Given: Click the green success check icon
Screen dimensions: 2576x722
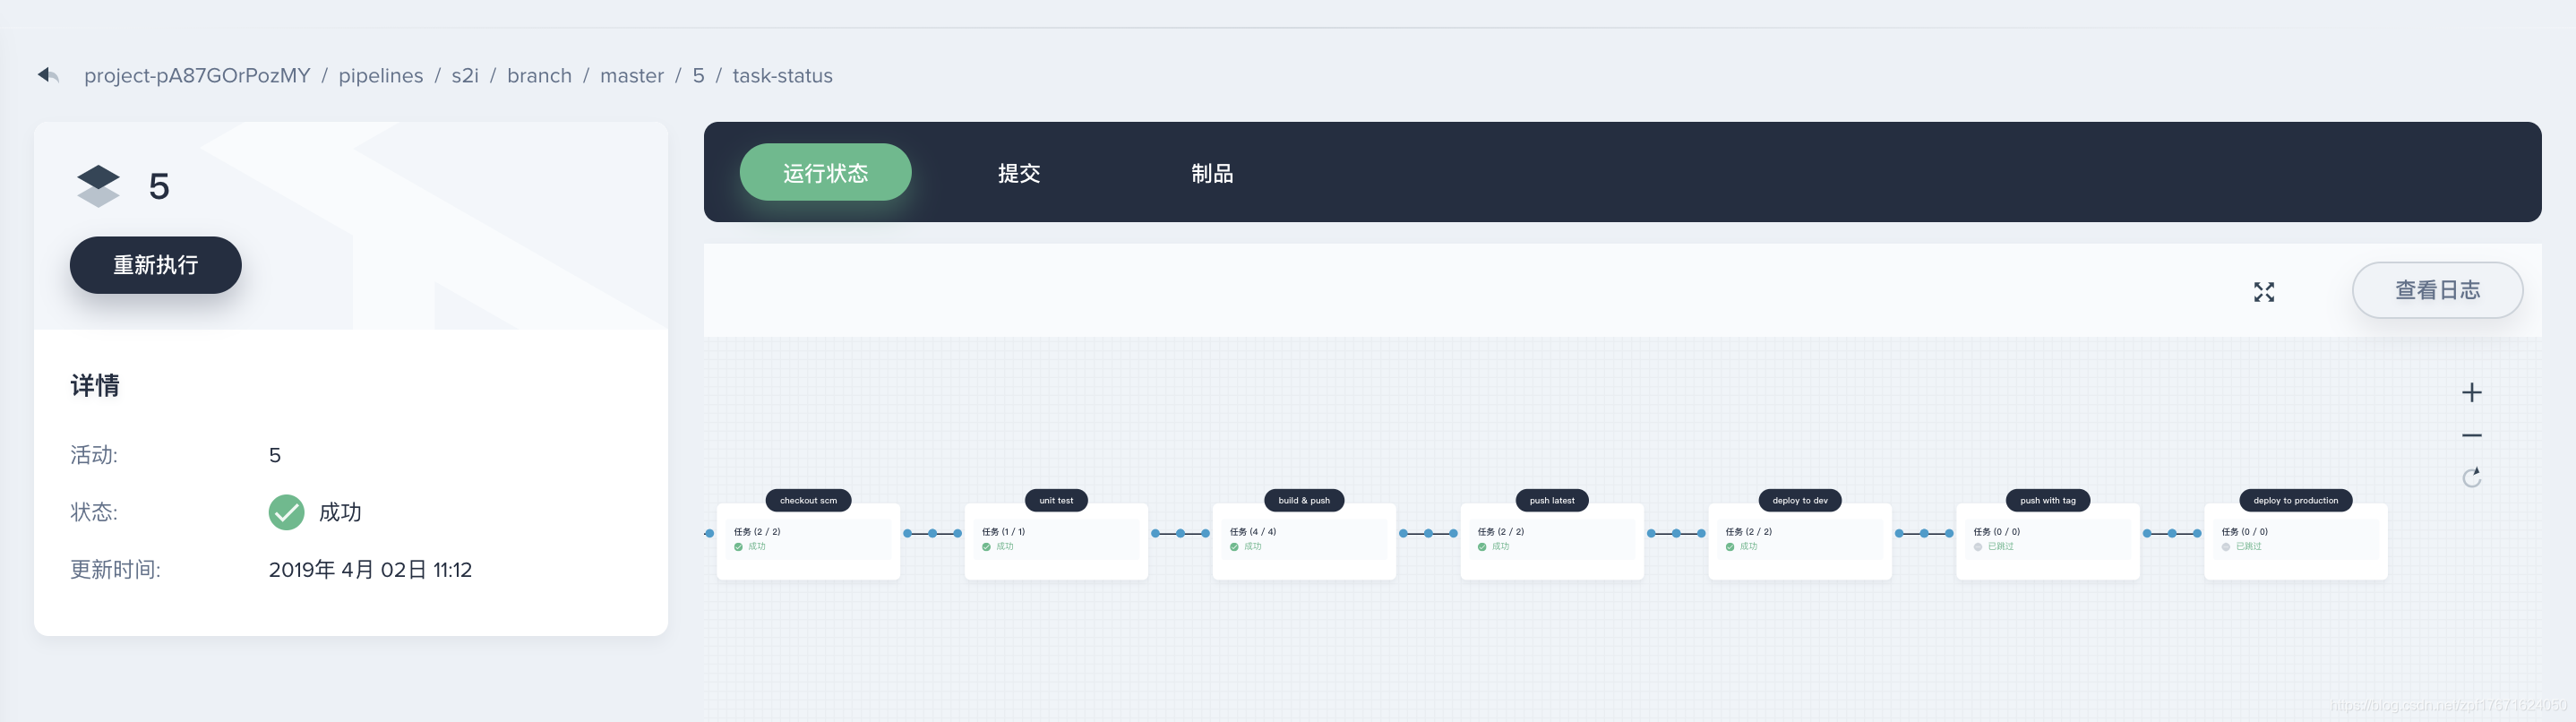Looking at the screenshot, I should coord(286,512).
